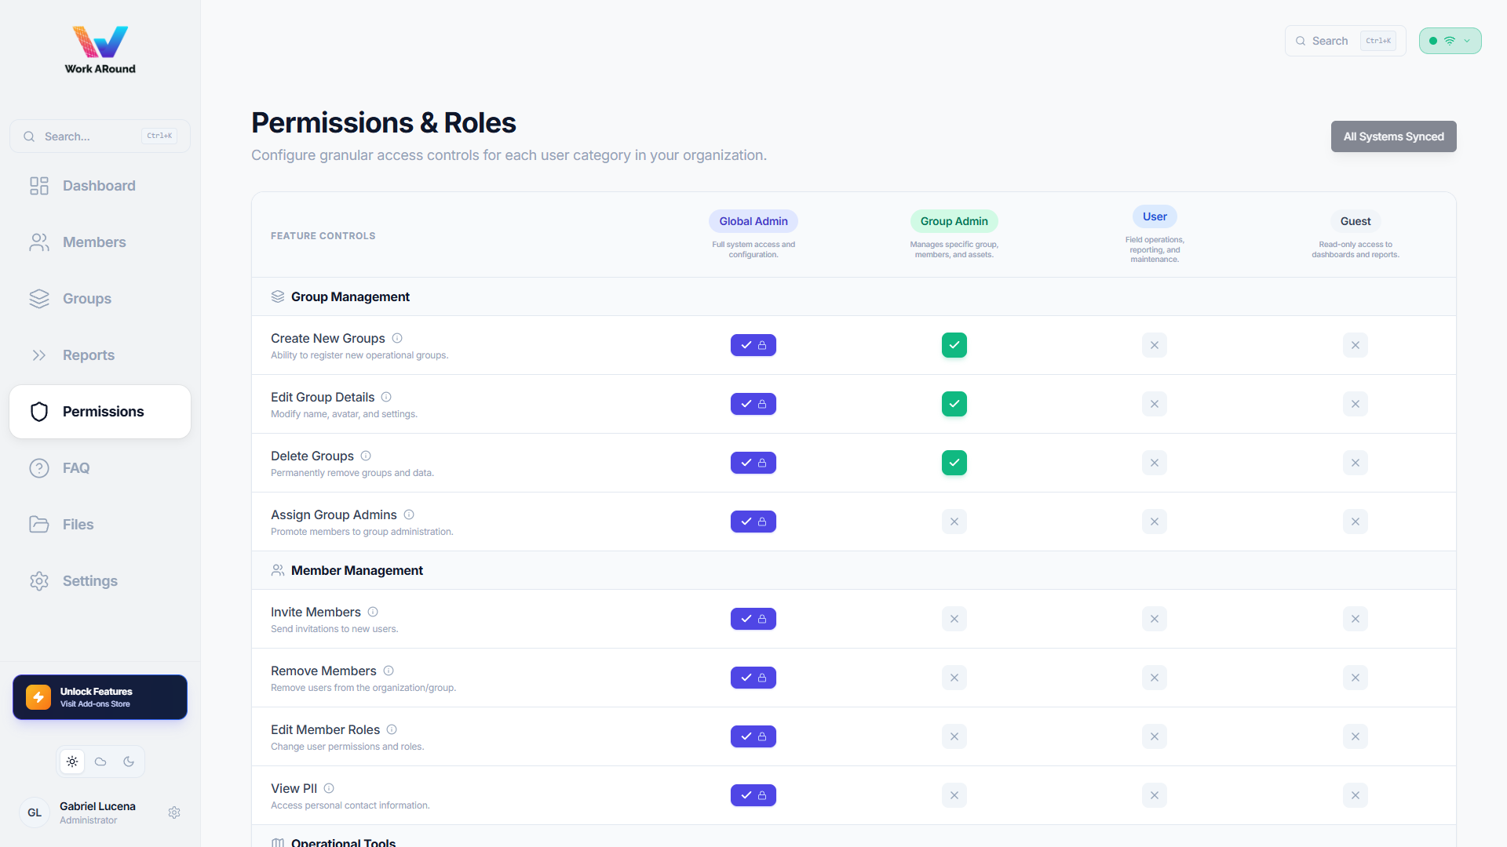
Task: Select the cloud theme icon
Action: coord(100,762)
